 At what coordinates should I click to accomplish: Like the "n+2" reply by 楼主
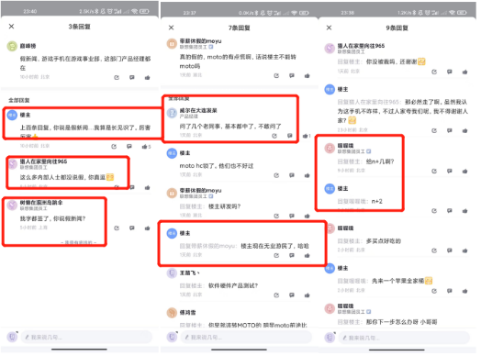(x=465, y=211)
